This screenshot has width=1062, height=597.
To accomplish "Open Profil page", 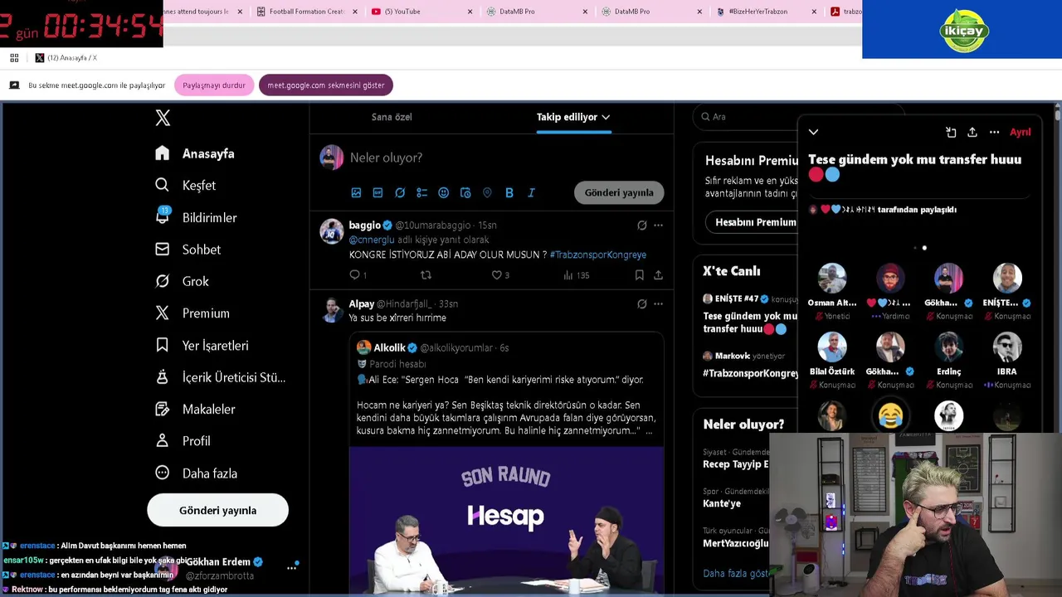I will pos(183,441).
